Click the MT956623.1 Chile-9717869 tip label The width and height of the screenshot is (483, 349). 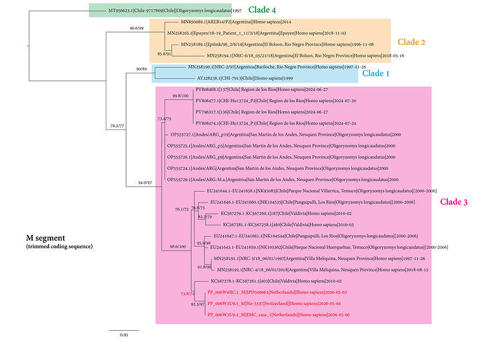point(175,10)
